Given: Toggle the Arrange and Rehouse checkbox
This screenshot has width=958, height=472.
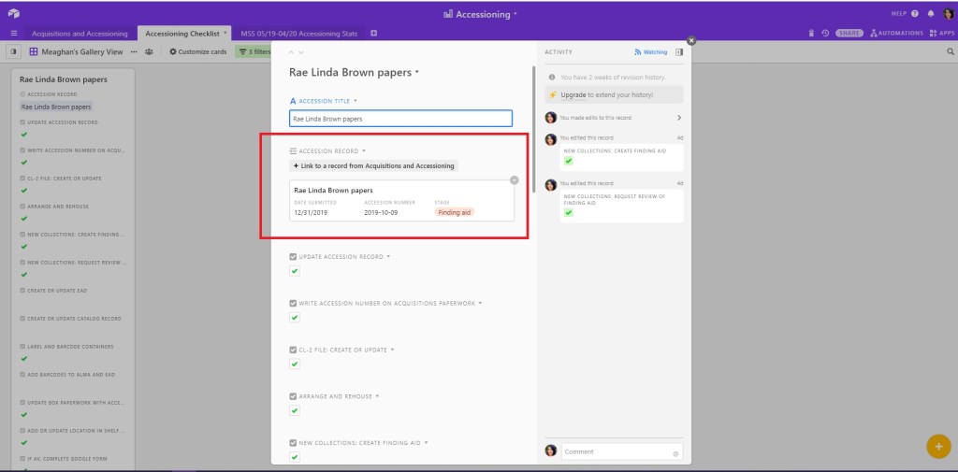Looking at the screenshot, I should [x=295, y=410].
